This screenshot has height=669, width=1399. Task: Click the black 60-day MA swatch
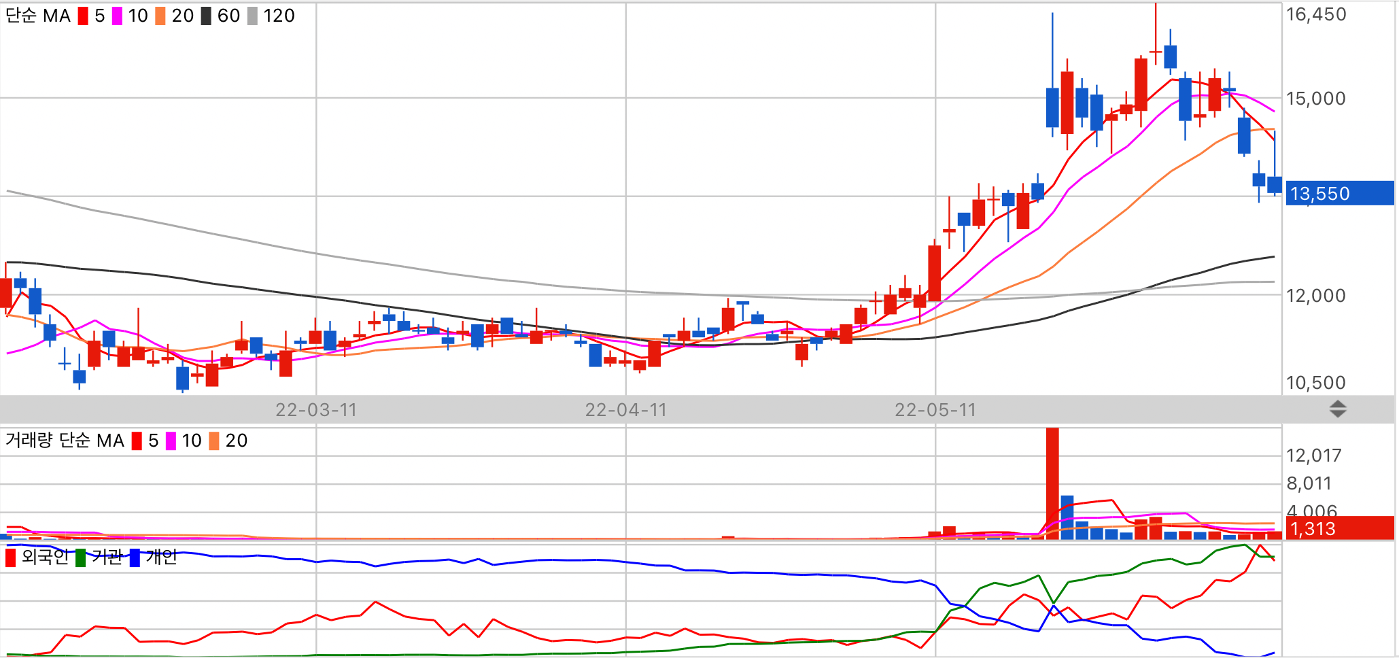point(206,16)
